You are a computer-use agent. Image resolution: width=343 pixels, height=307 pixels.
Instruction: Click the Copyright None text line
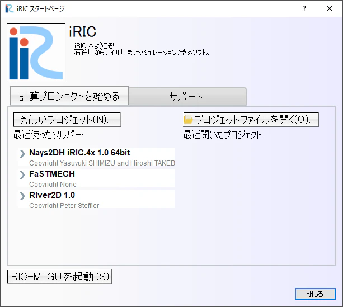tap(53, 185)
